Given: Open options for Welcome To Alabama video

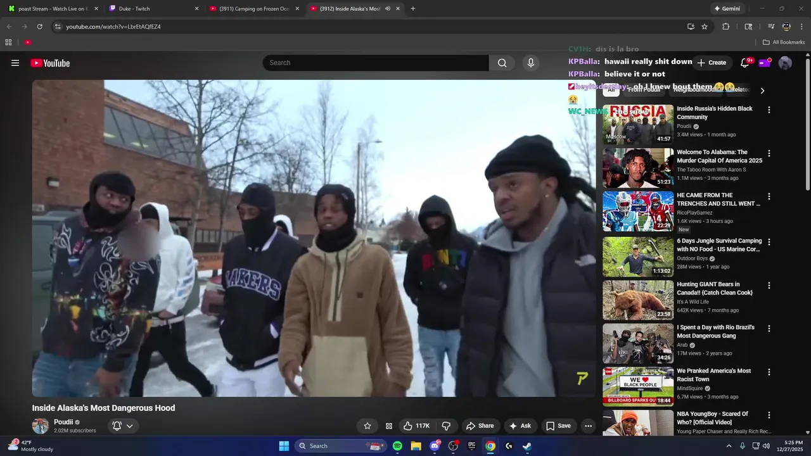Looking at the screenshot, I should (x=769, y=153).
